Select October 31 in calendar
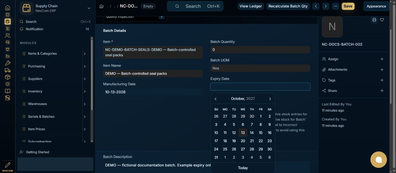 point(216,157)
